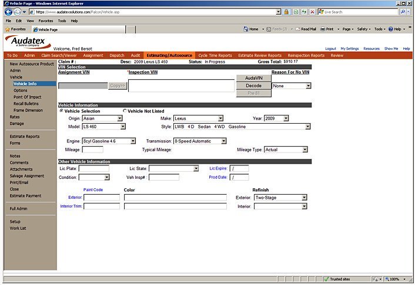Open the Year dropdown showing 2009

click(276, 118)
